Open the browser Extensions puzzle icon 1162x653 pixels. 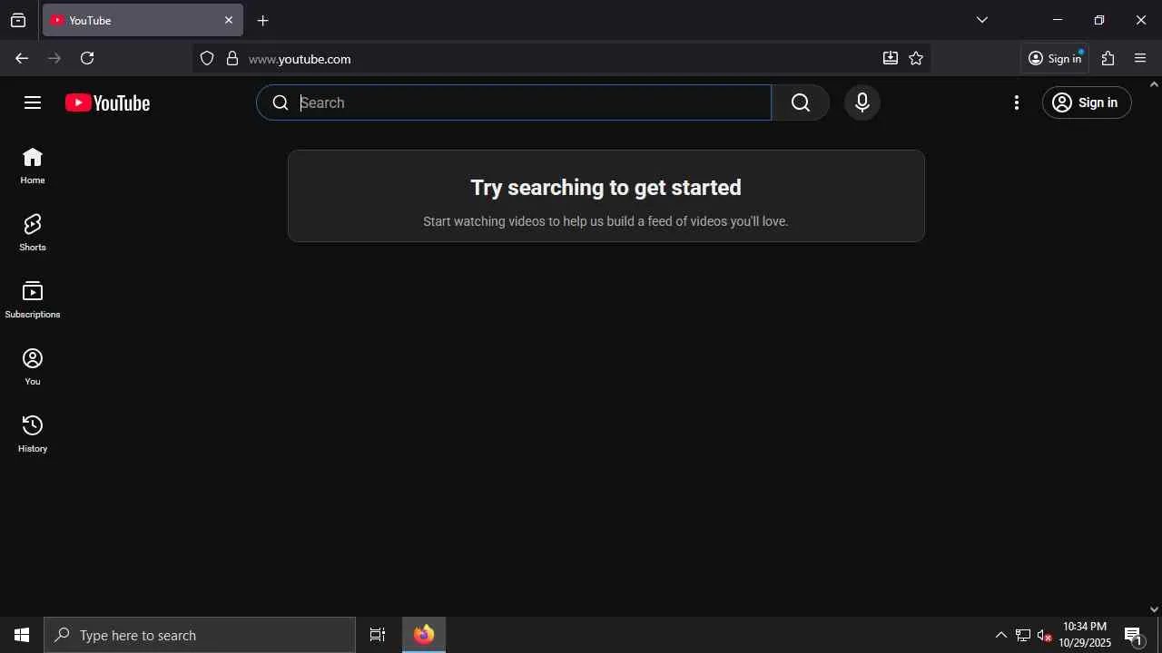coord(1108,58)
